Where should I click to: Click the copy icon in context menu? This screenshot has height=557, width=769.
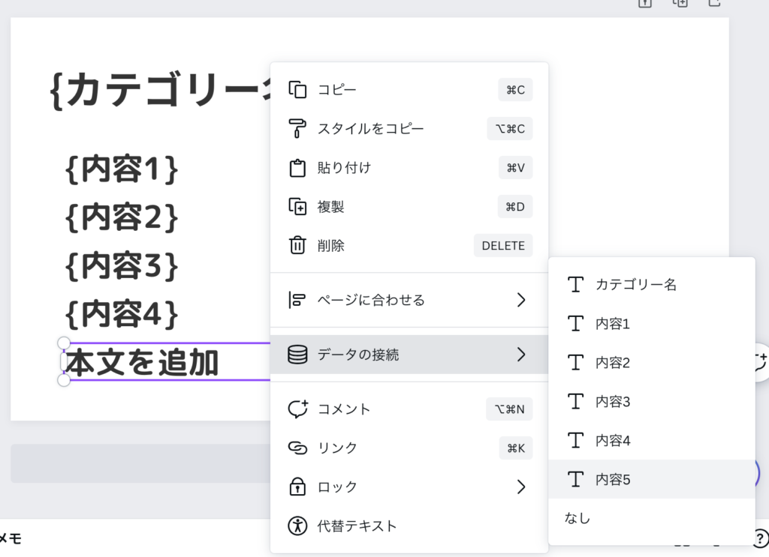[298, 90]
